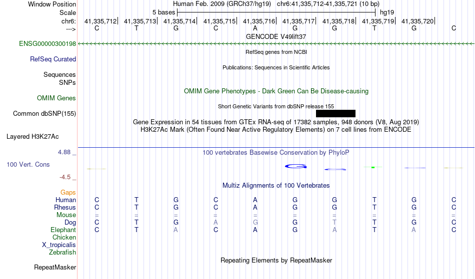Click the ---> sequence direction arrow label
The image size is (475, 279).
pyautogui.click(x=71, y=29)
